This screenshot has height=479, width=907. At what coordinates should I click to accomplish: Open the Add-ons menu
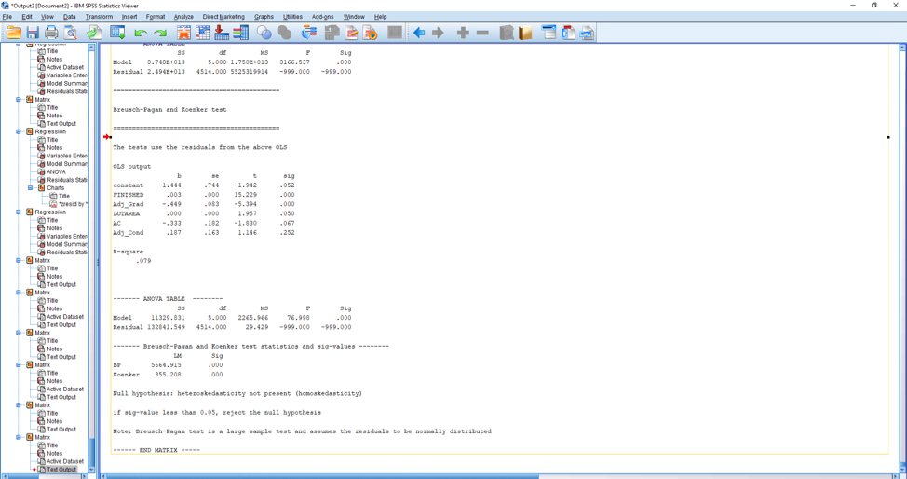point(322,17)
